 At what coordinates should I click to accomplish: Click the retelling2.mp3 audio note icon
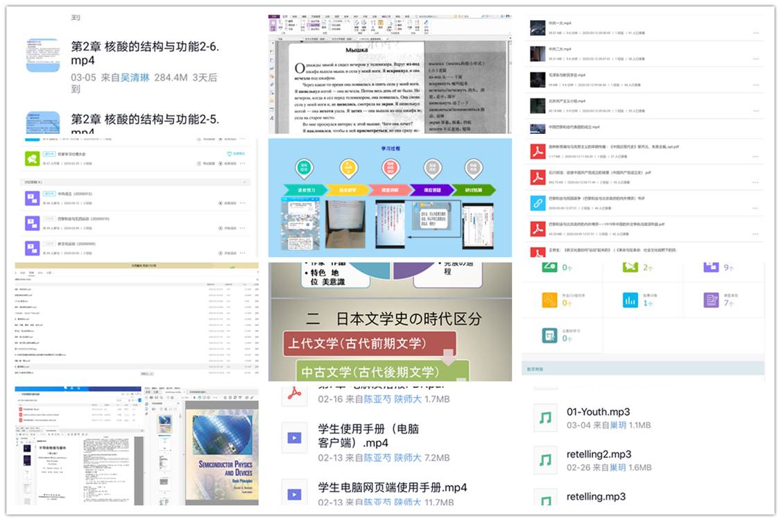coord(546,460)
